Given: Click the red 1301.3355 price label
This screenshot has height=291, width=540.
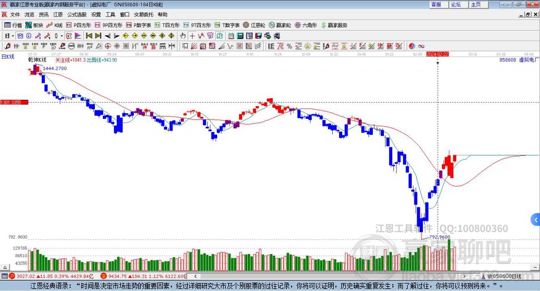Looking at the screenshot, I should click(14, 102).
